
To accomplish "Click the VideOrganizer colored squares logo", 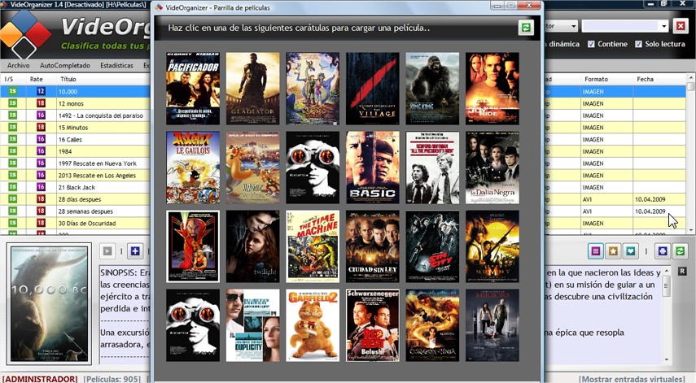I will click(x=25, y=35).
